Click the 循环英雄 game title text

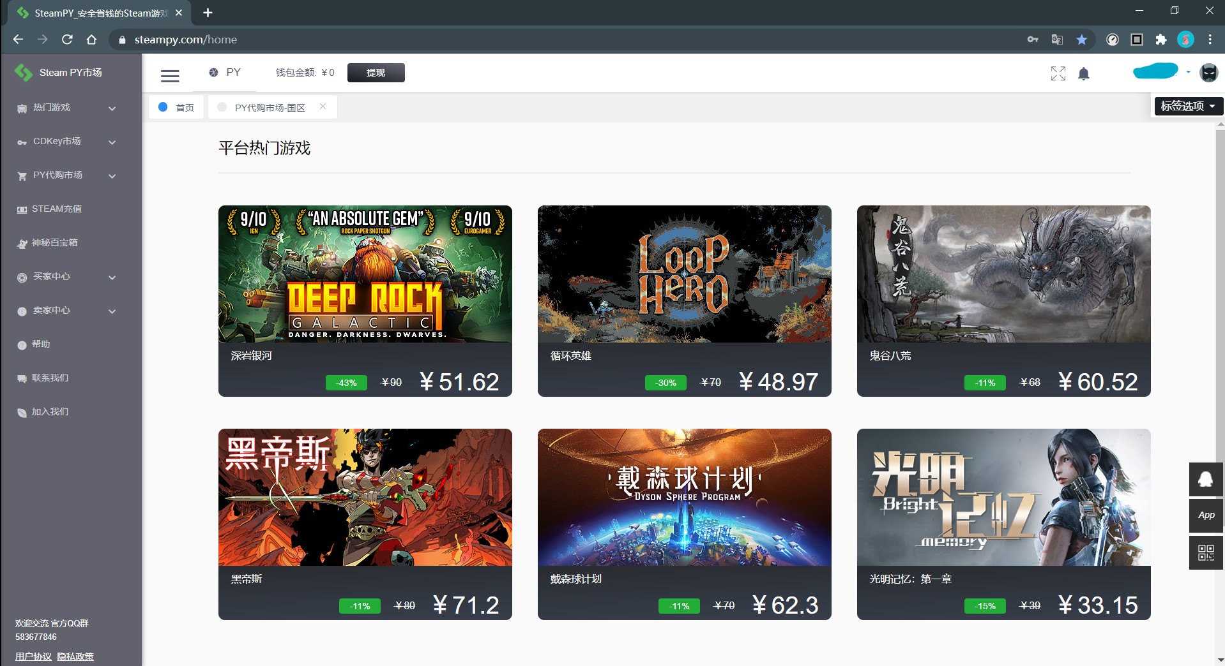[x=571, y=356]
